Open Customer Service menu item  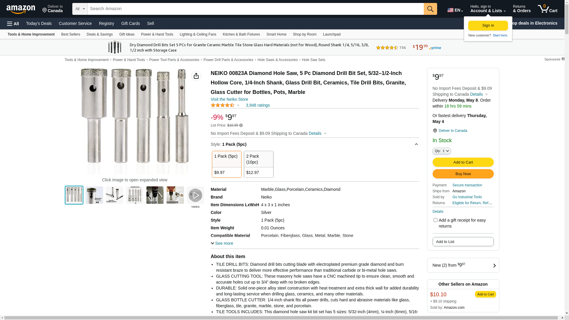click(75, 23)
